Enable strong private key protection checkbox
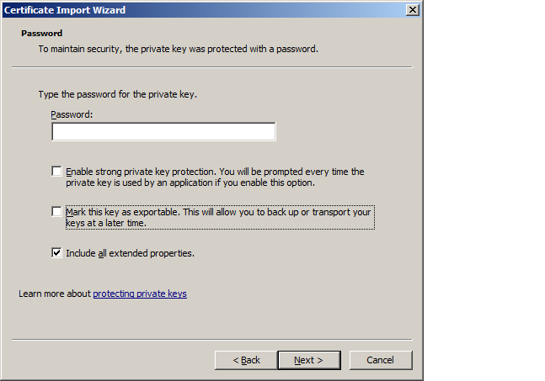 tap(56, 172)
